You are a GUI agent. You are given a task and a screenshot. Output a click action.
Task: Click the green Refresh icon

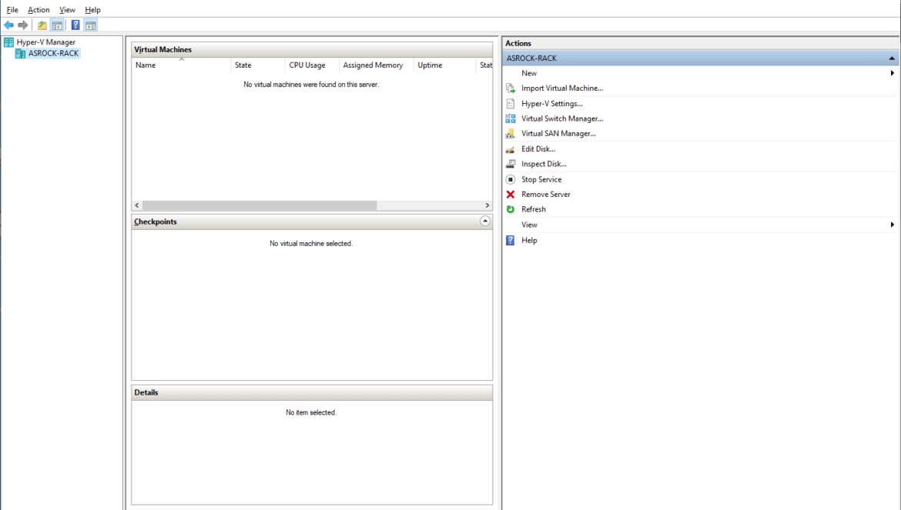(511, 209)
